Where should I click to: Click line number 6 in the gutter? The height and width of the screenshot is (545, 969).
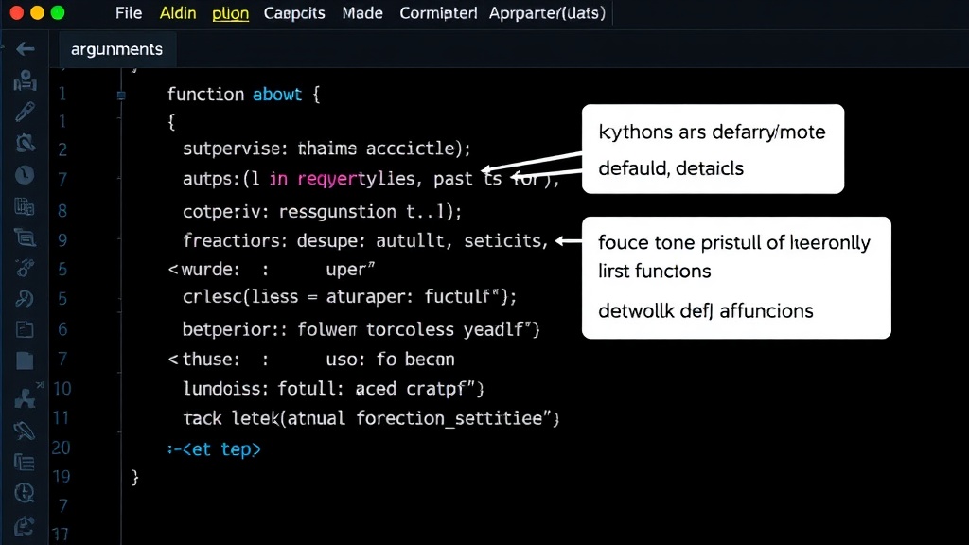click(62, 328)
